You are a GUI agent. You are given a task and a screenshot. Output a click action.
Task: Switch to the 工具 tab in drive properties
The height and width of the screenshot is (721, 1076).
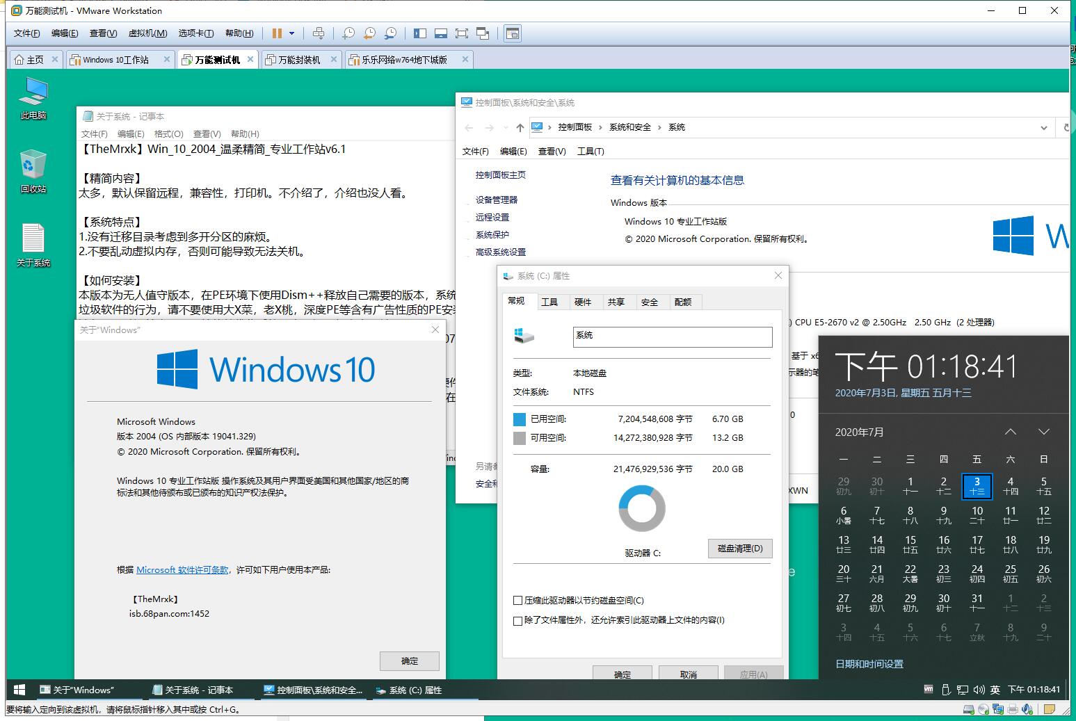pos(549,302)
